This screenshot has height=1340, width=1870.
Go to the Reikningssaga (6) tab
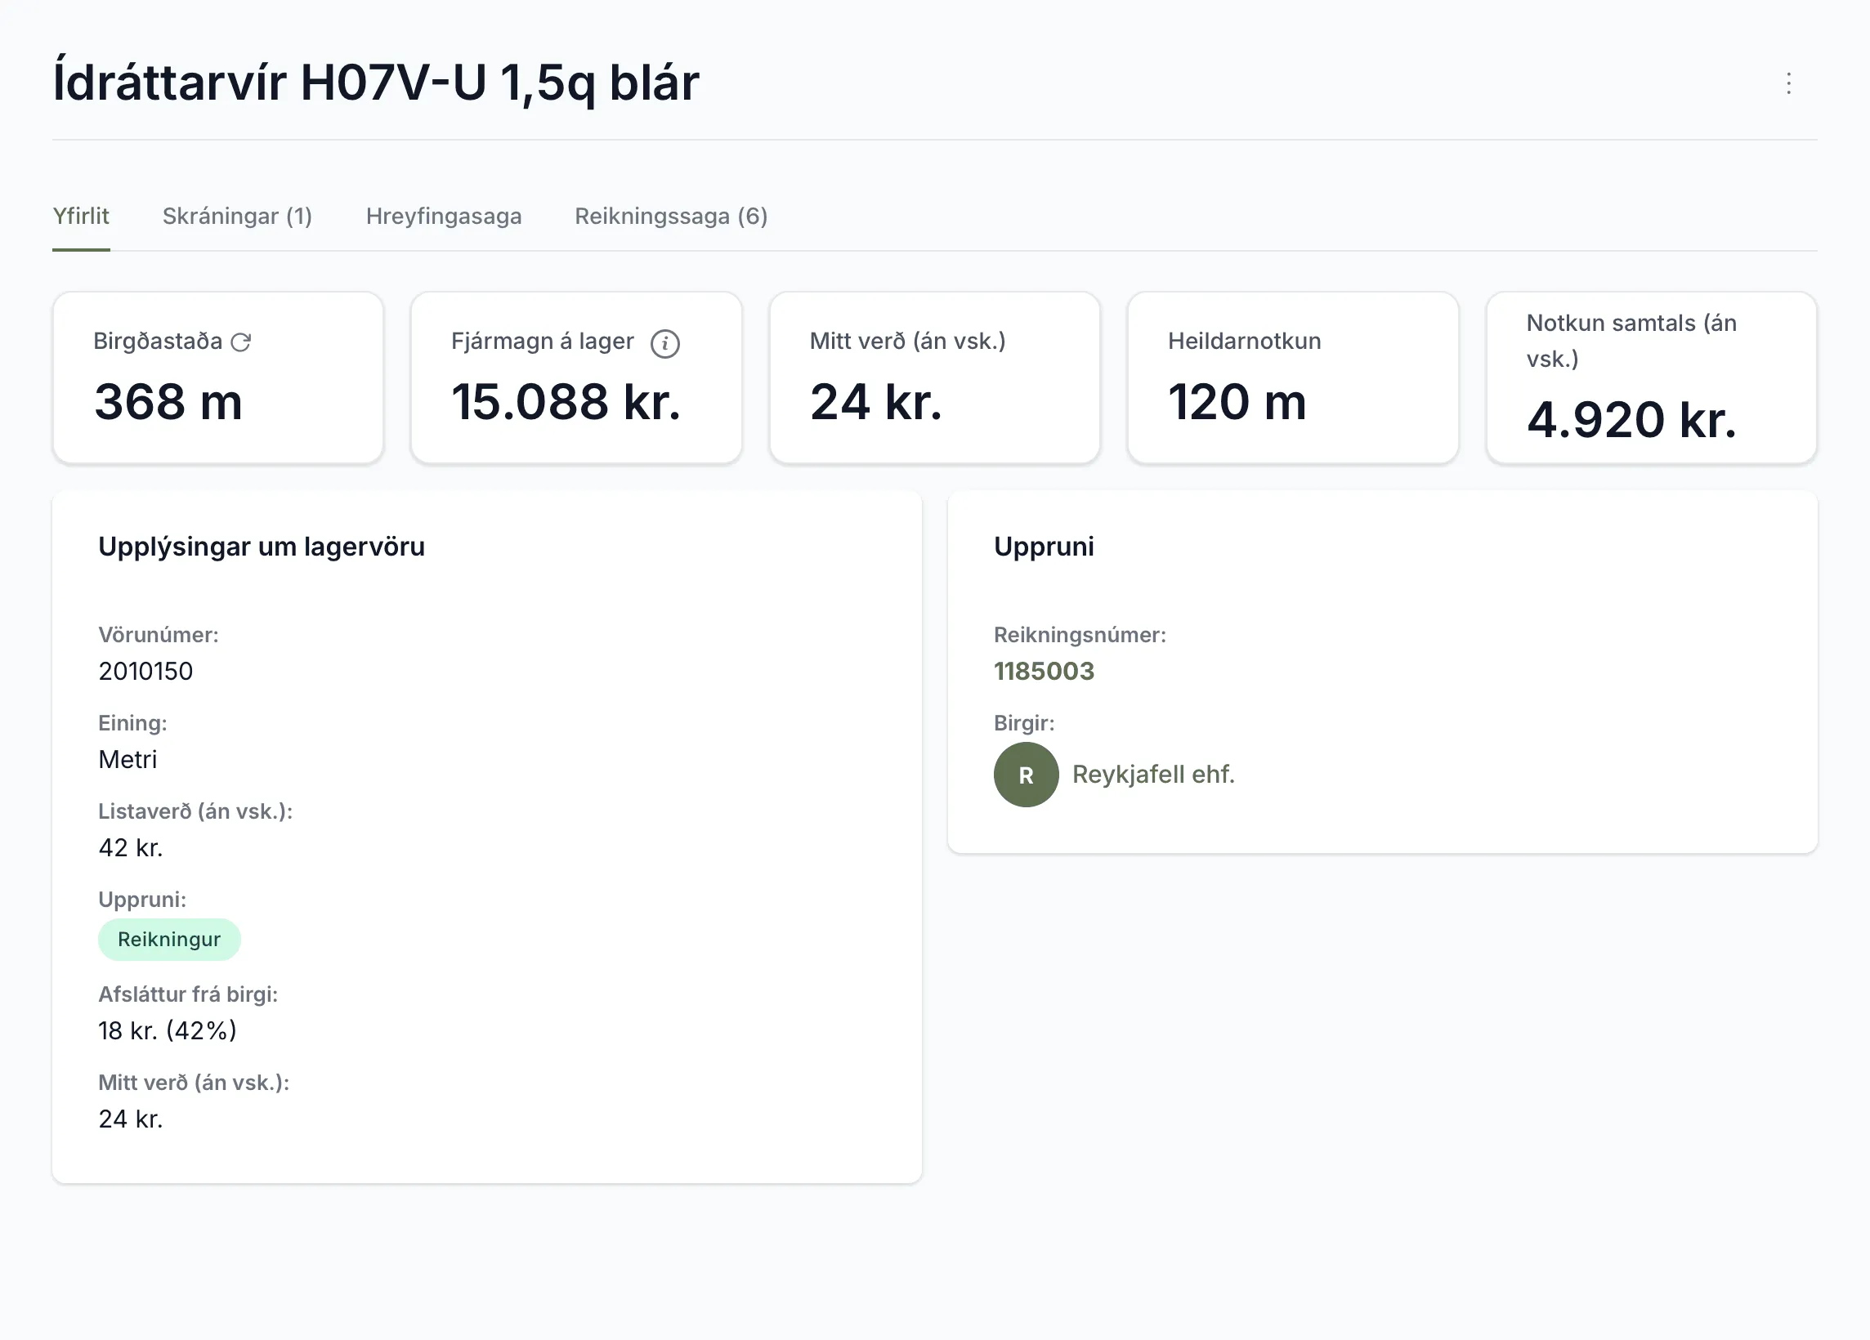(x=671, y=216)
